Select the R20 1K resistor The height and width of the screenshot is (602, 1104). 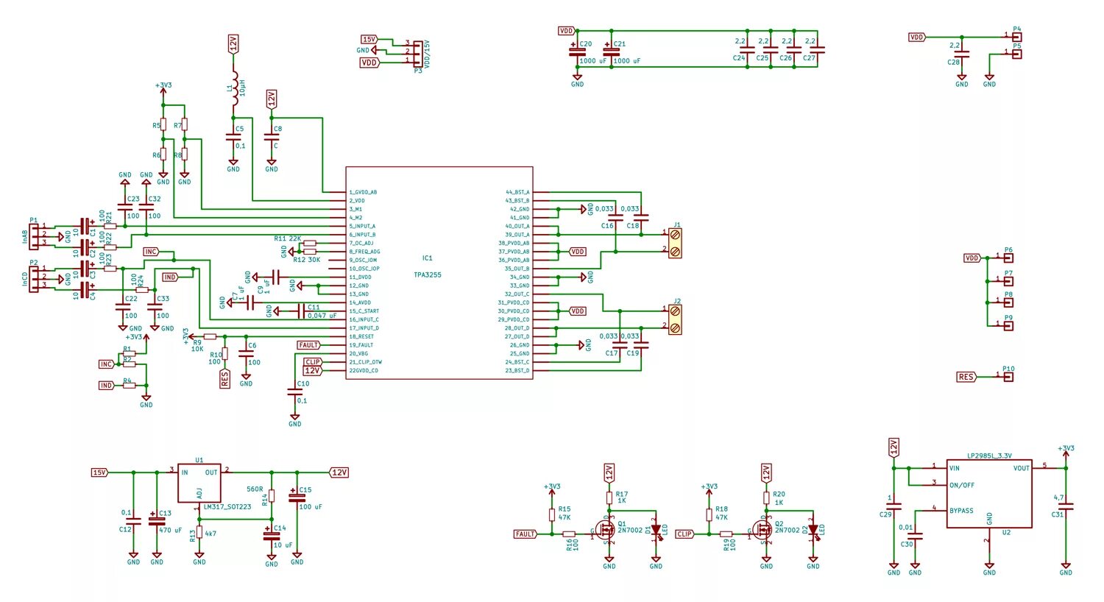tap(766, 498)
